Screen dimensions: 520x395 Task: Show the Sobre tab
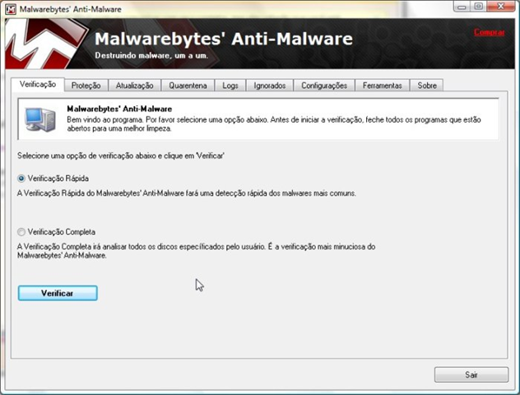(427, 86)
